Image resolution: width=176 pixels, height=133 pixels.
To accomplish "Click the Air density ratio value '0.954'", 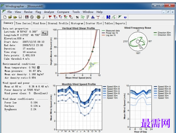I will pos(32,78).
